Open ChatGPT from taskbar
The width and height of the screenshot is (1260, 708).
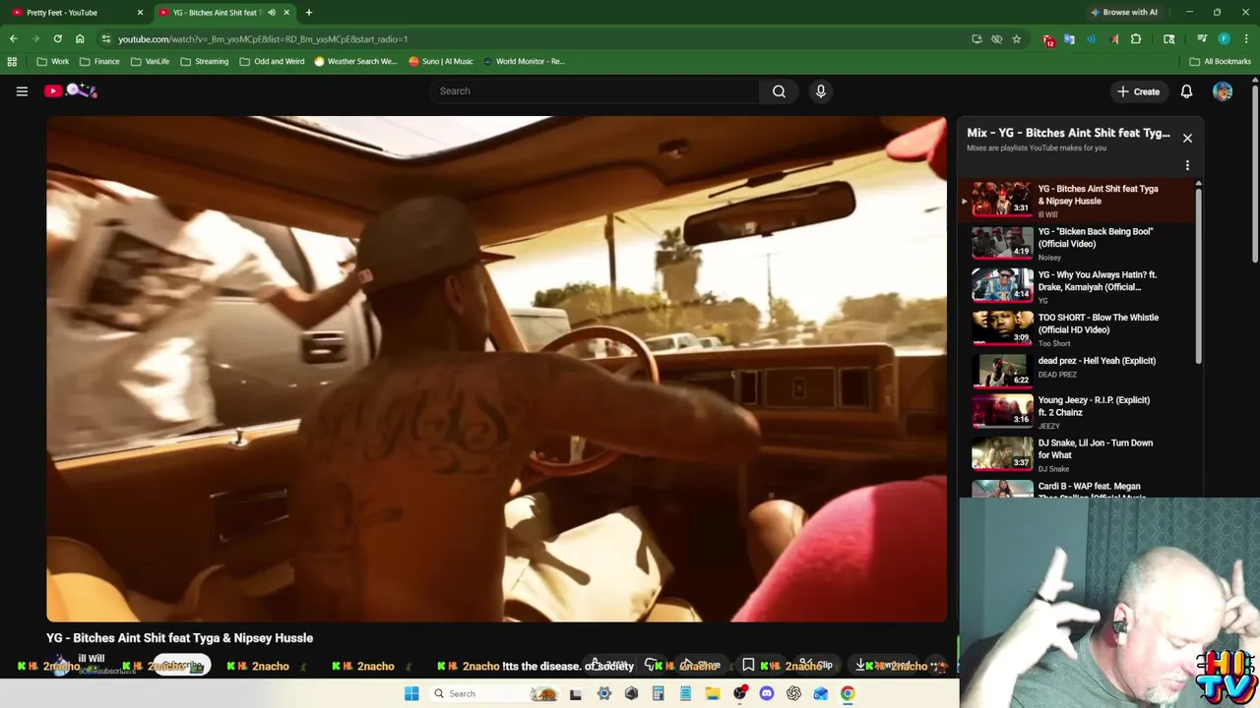coord(793,693)
